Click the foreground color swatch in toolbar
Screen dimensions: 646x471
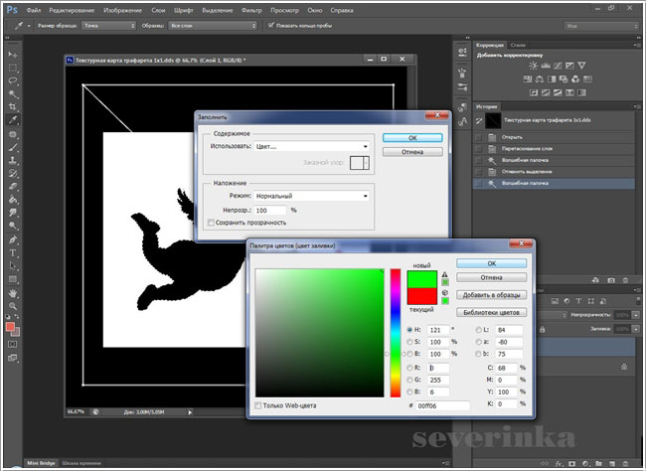(x=10, y=327)
